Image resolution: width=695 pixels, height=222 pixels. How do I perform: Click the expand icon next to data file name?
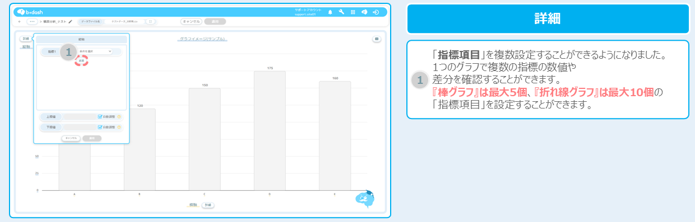point(150,21)
